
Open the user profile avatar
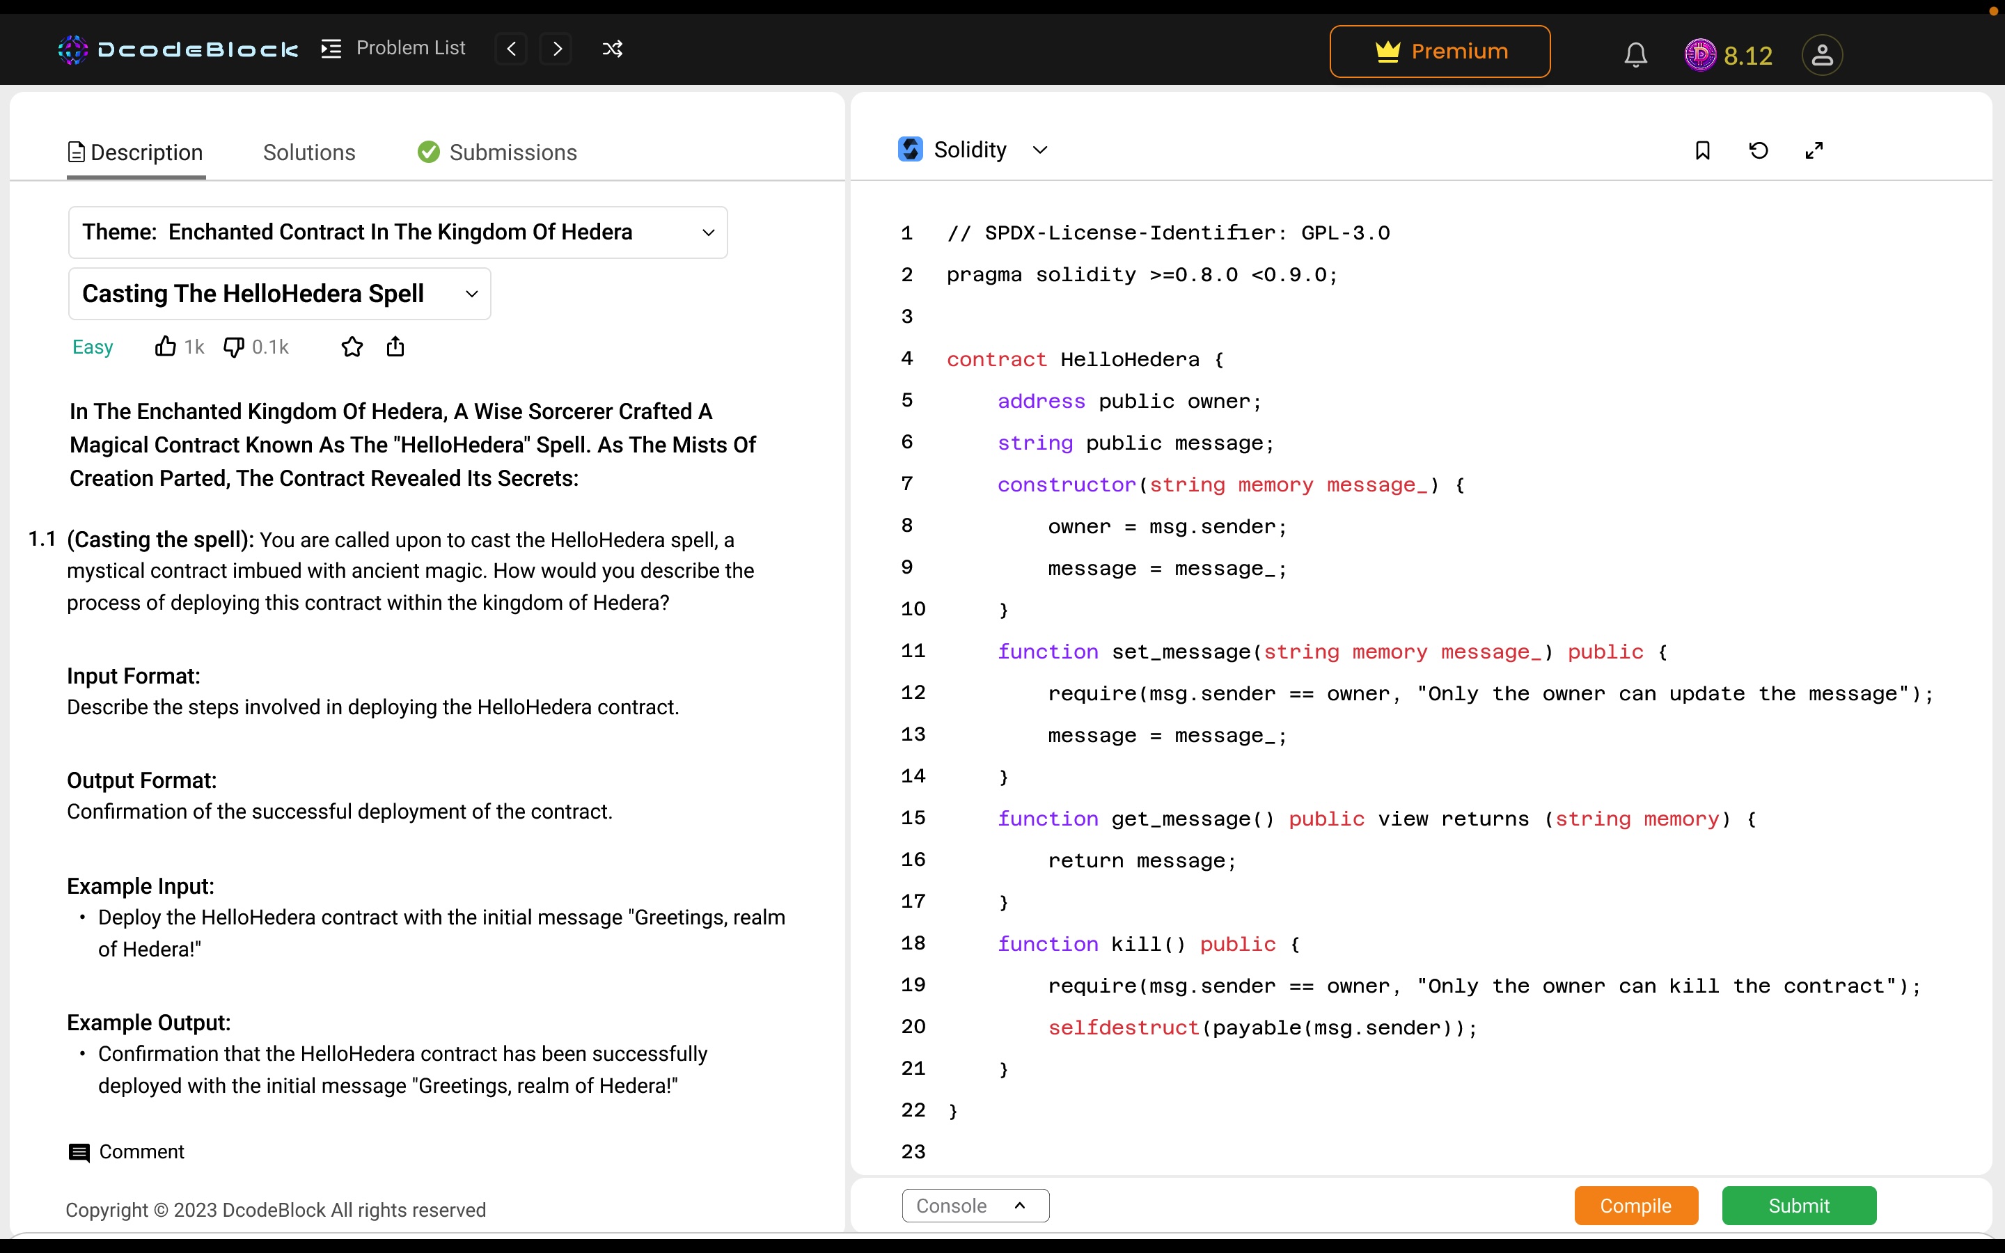pyautogui.click(x=1821, y=55)
